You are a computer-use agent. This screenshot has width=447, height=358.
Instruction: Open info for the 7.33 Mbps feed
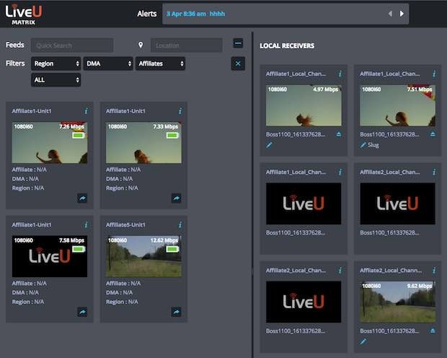180,111
